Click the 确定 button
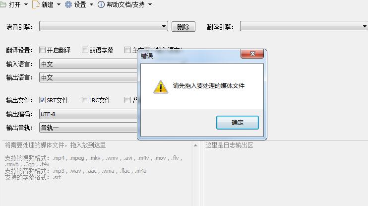Viewport: 368px width, 206px height. tap(237, 123)
